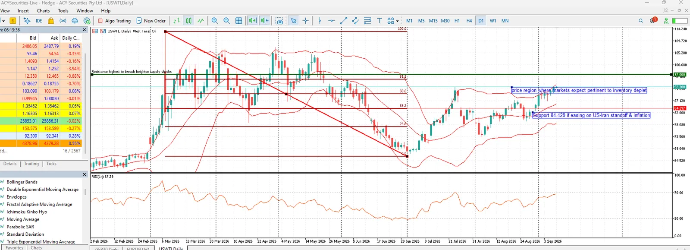The image size is (690, 250).
Task: Open the IDE (MetaEditor) icon
Action: (x=39, y=21)
